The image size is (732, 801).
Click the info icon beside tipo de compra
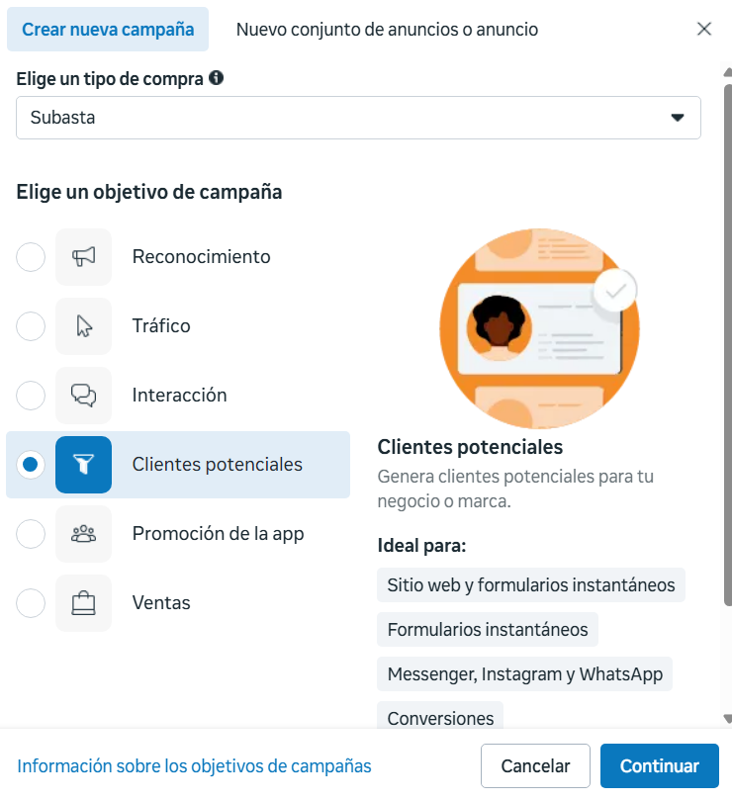[x=216, y=78]
